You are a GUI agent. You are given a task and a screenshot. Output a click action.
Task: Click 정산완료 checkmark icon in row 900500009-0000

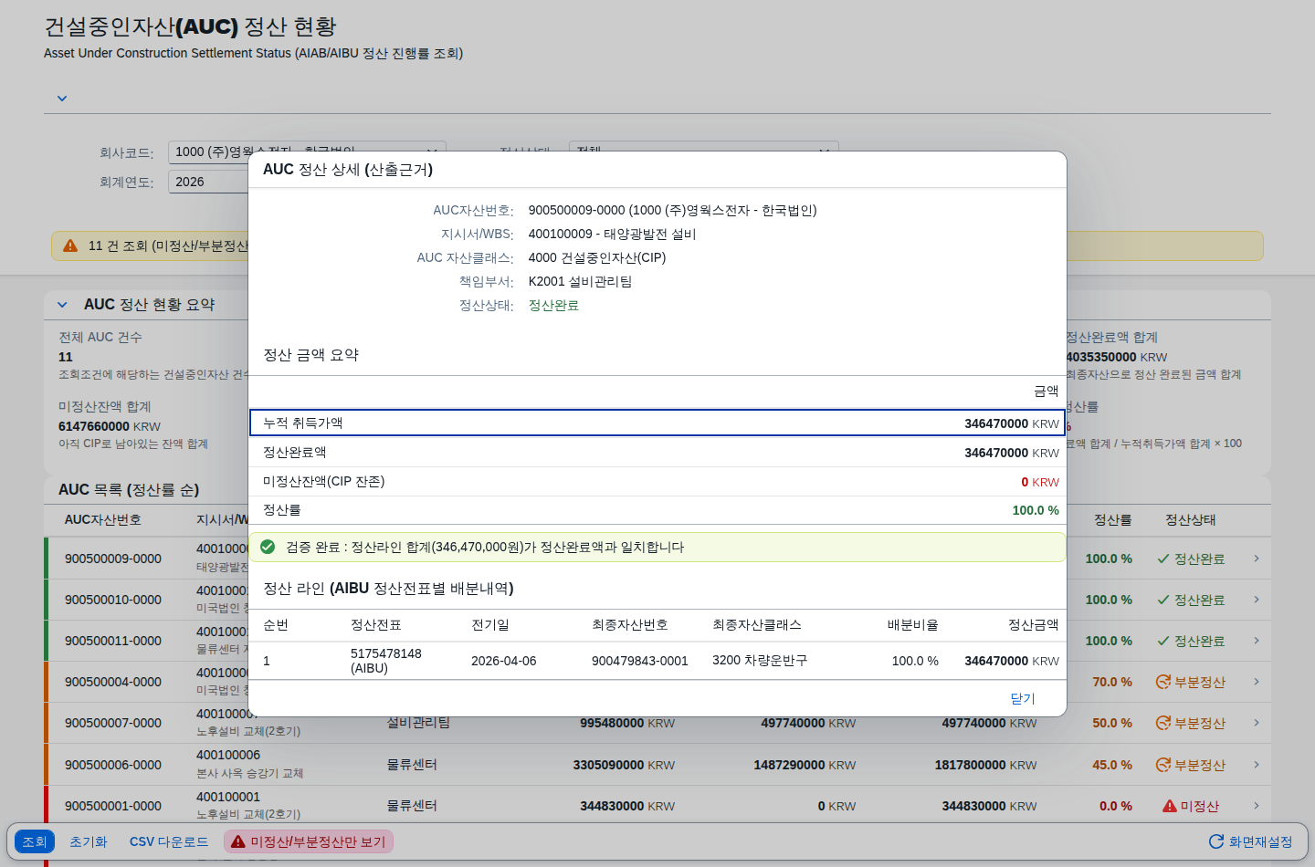[1163, 559]
